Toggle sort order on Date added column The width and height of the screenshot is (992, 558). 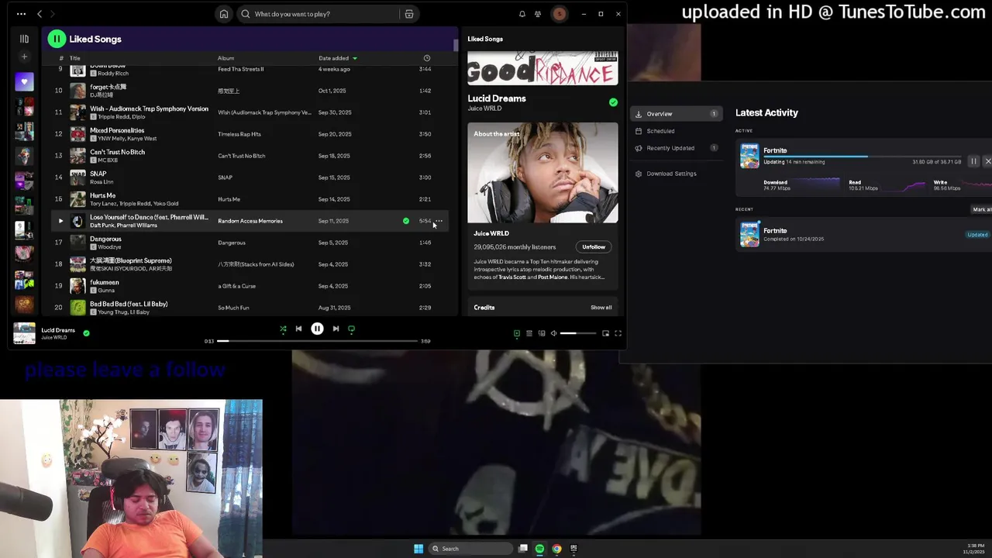click(x=338, y=58)
